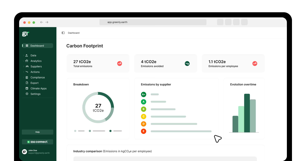Click the "Carbon Footprint" heading
Image resolution: width=306 pixels, height=161 pixels.
85,46
